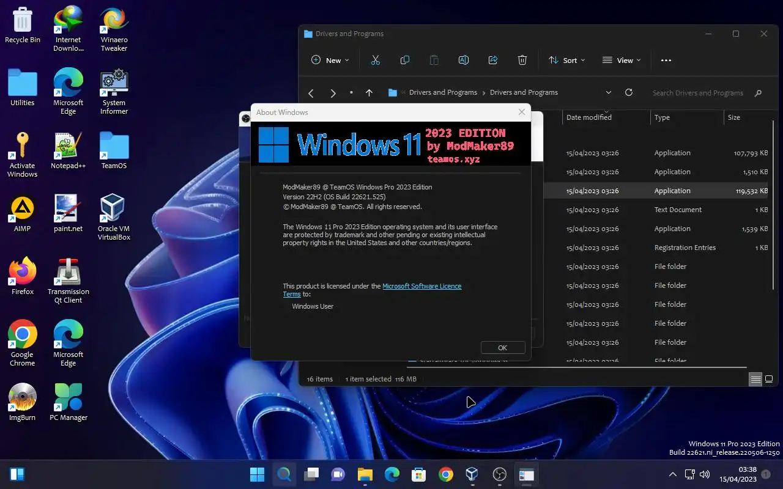Open the New dropdown in Explorer
Viewport: 783px width, 489px height.
coord(330,60)
